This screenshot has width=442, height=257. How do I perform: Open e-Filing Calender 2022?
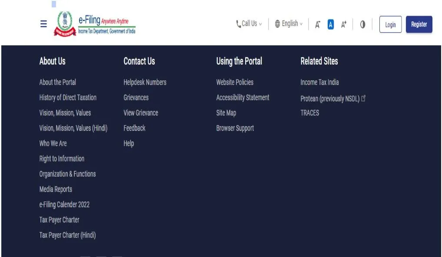tap(64, 204)
